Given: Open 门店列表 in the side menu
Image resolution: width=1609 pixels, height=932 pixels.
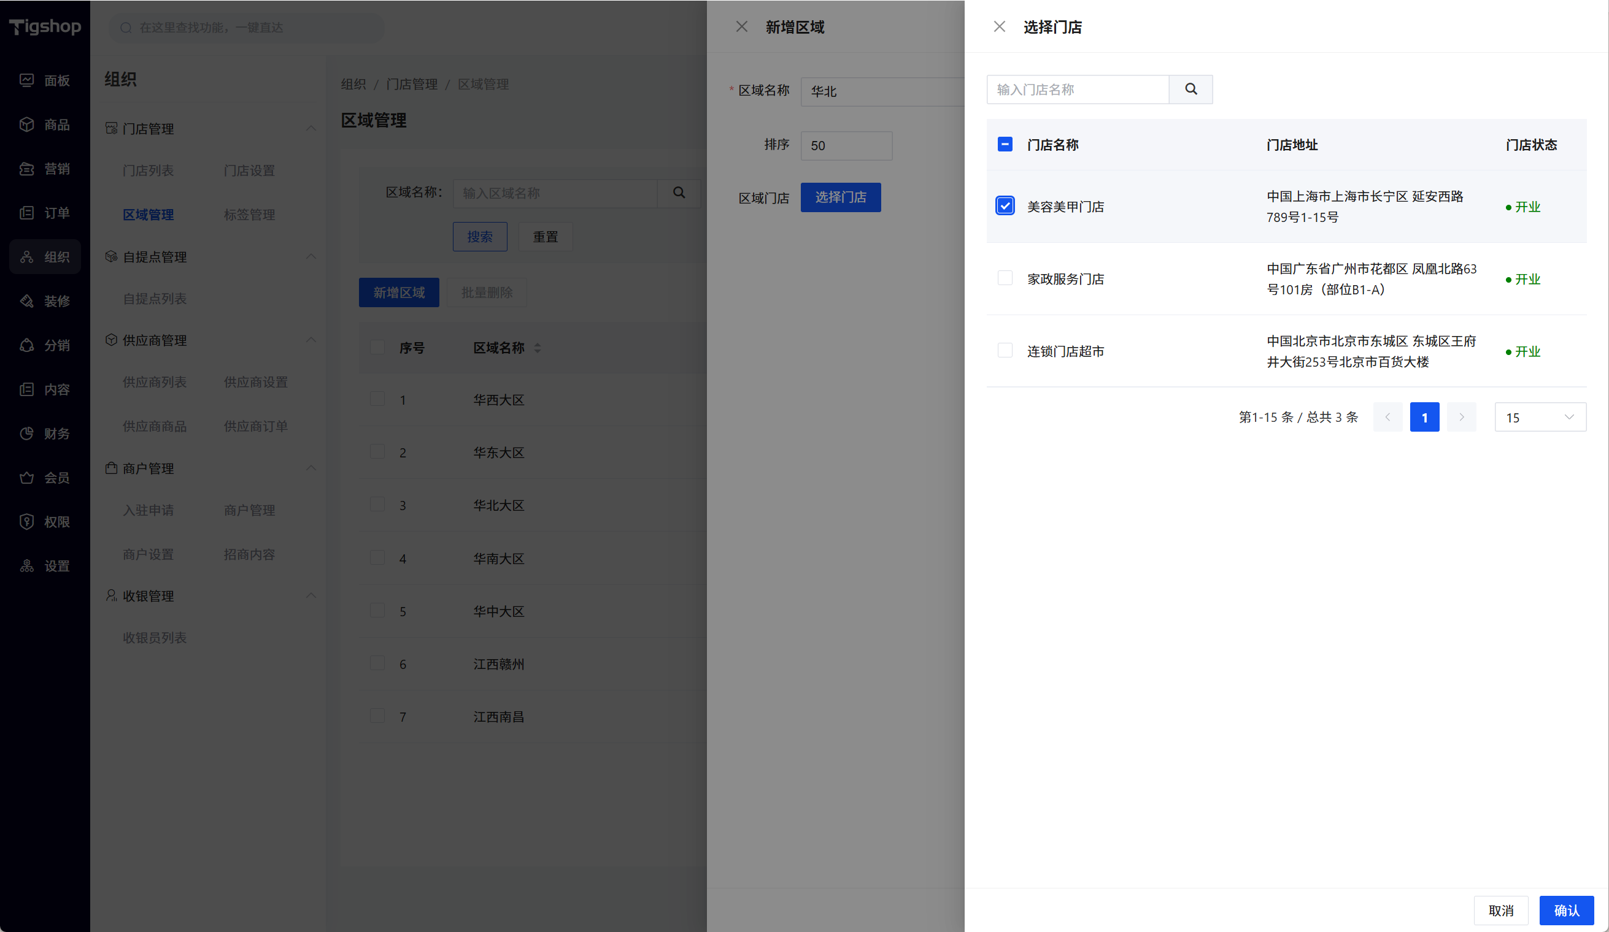Looking at the screenshot, I should (148, 170).
